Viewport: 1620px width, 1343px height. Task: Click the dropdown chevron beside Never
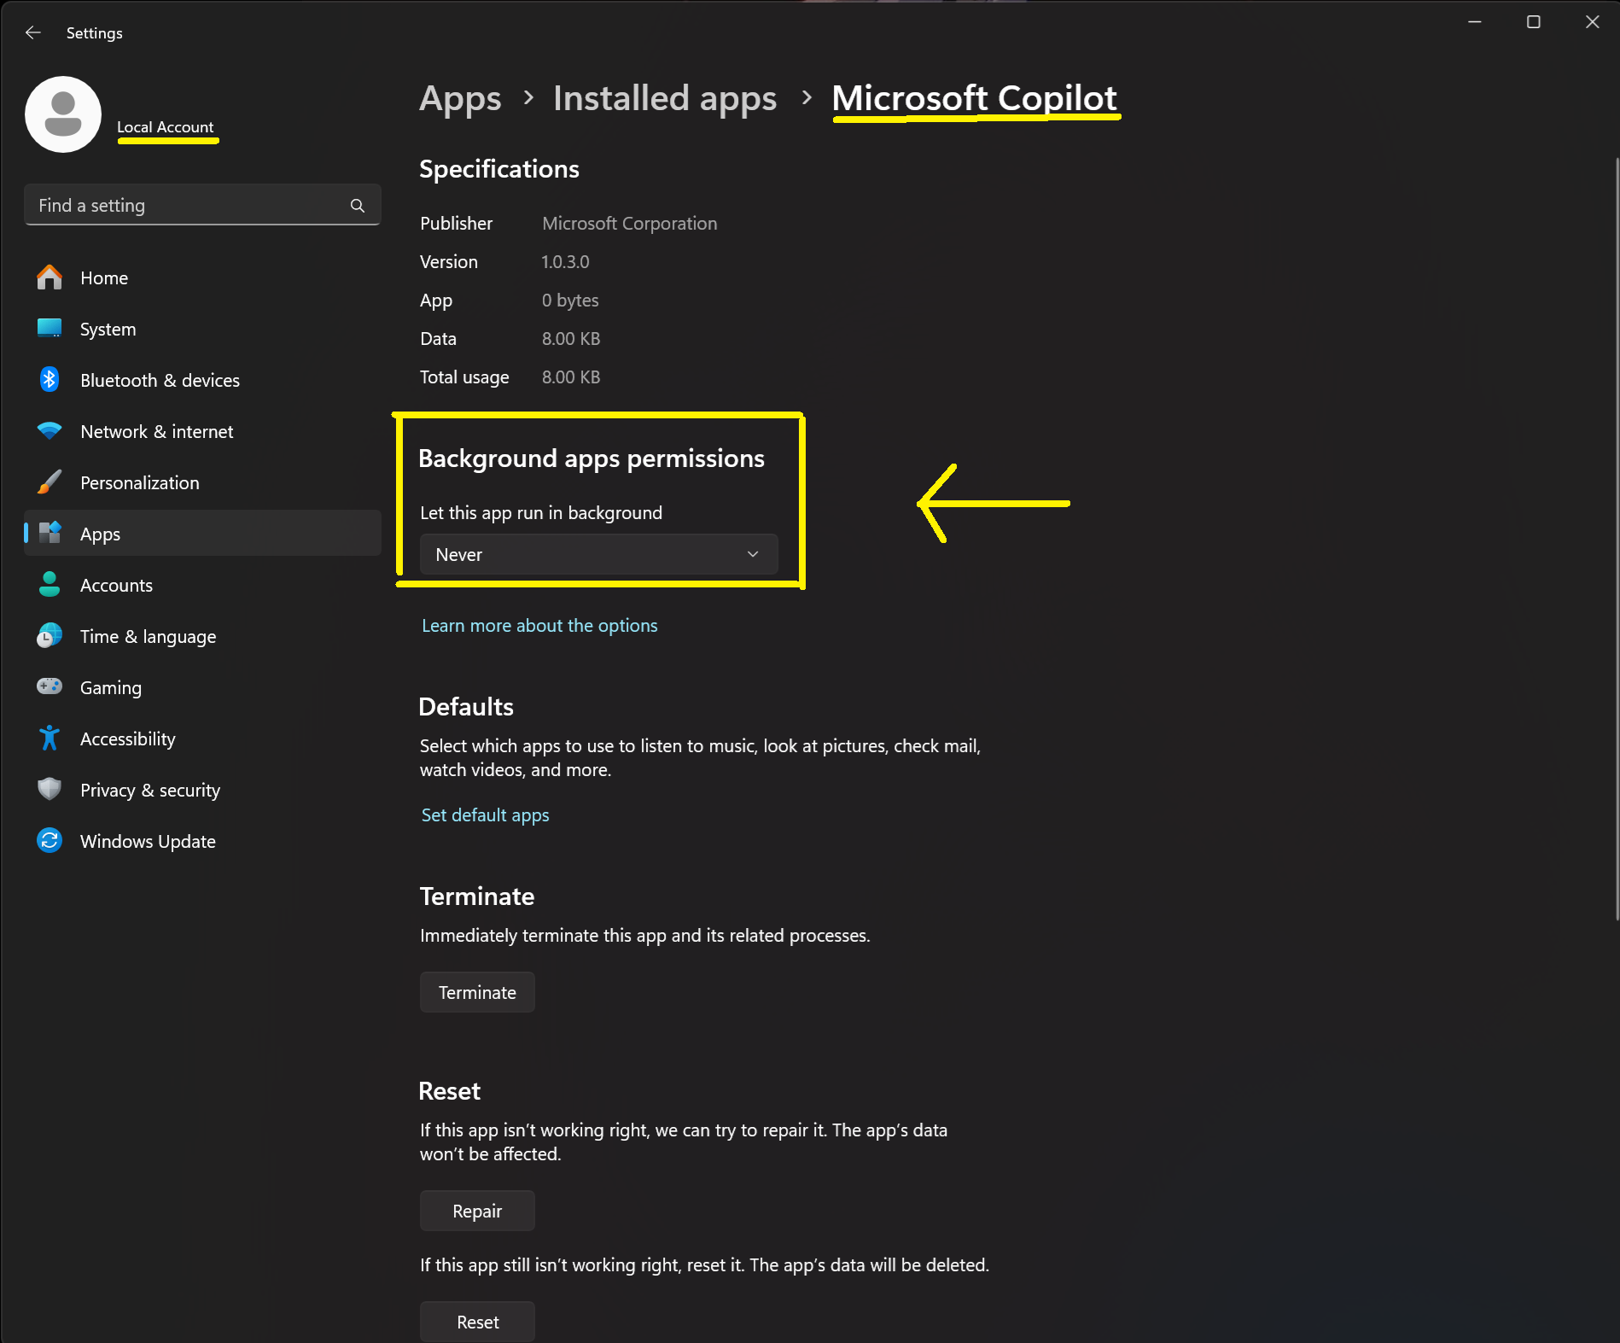click(753, 554)
